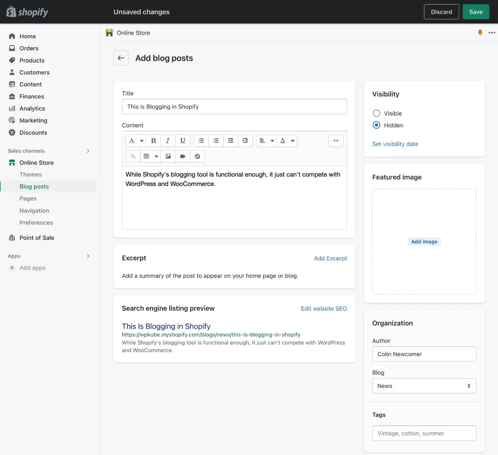Toggle underline formatting
The image size is (498, 455).
pyautogui.click(x=183, y=141)
